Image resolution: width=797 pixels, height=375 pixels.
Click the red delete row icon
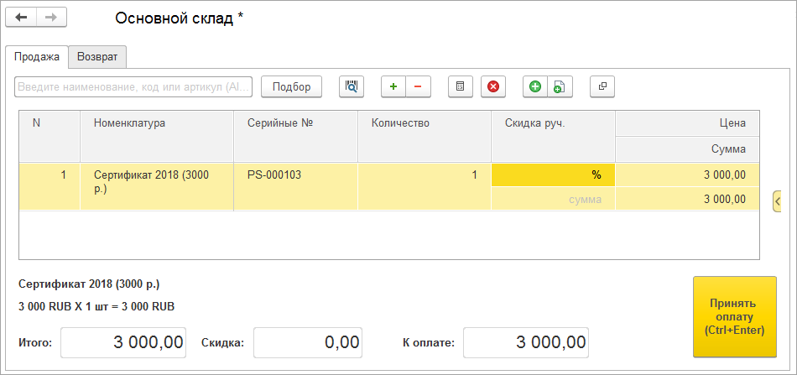click(x=493, y=86)
